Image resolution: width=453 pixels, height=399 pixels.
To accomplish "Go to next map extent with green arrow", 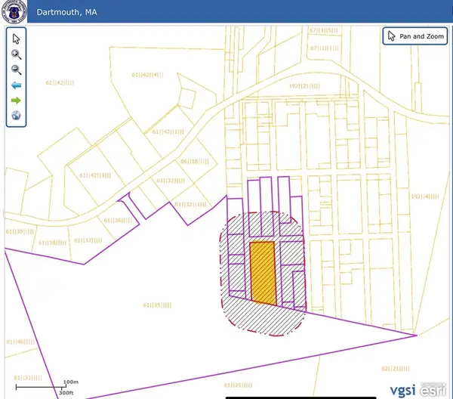I will click(x=17, y=101).
